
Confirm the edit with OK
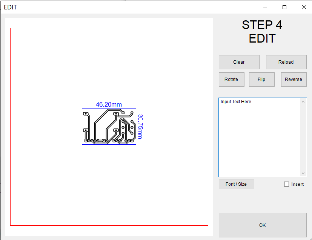(263, 225)
